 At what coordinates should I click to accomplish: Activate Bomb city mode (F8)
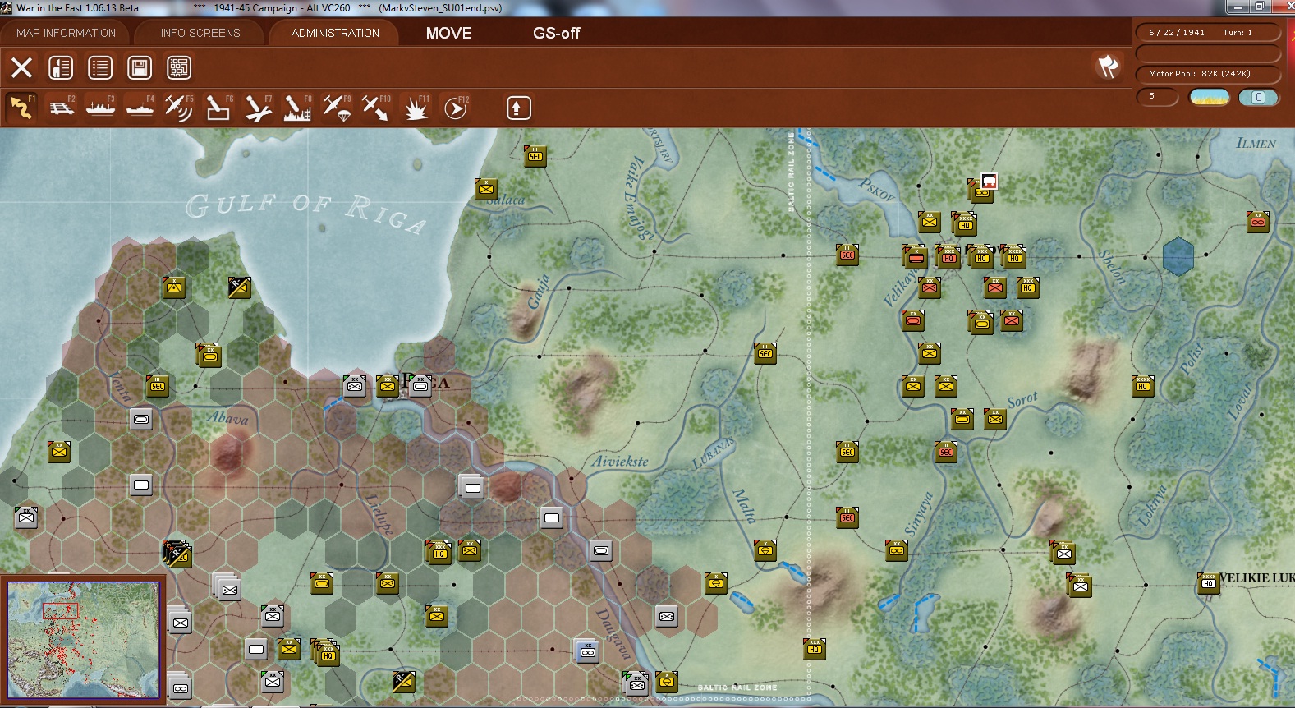pyautogui.click(x=297, y=108)
